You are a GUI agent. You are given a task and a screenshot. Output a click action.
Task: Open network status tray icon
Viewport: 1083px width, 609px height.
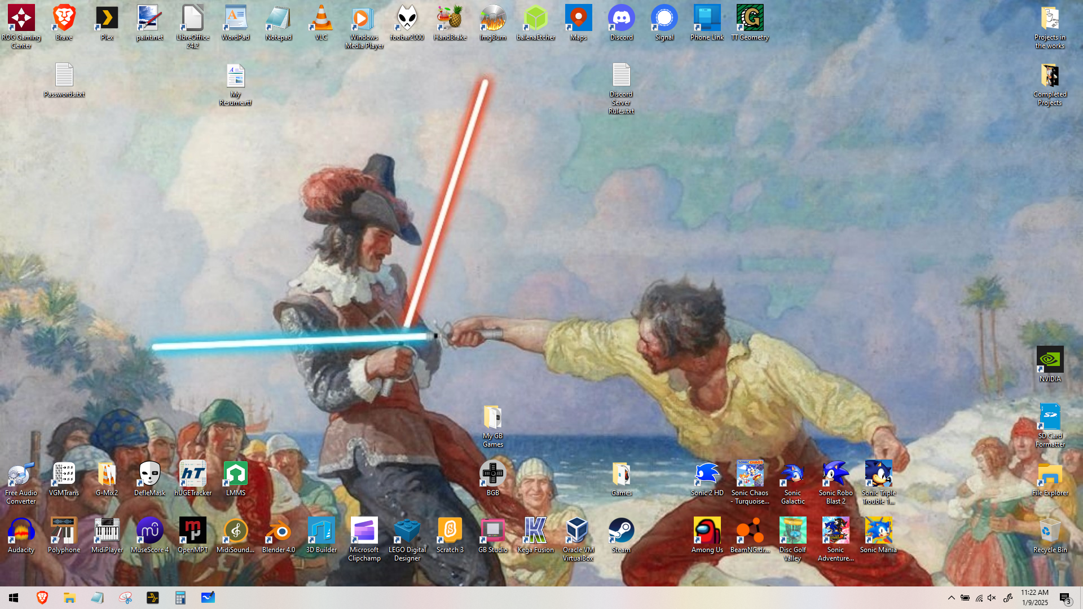tap(979, 598)
